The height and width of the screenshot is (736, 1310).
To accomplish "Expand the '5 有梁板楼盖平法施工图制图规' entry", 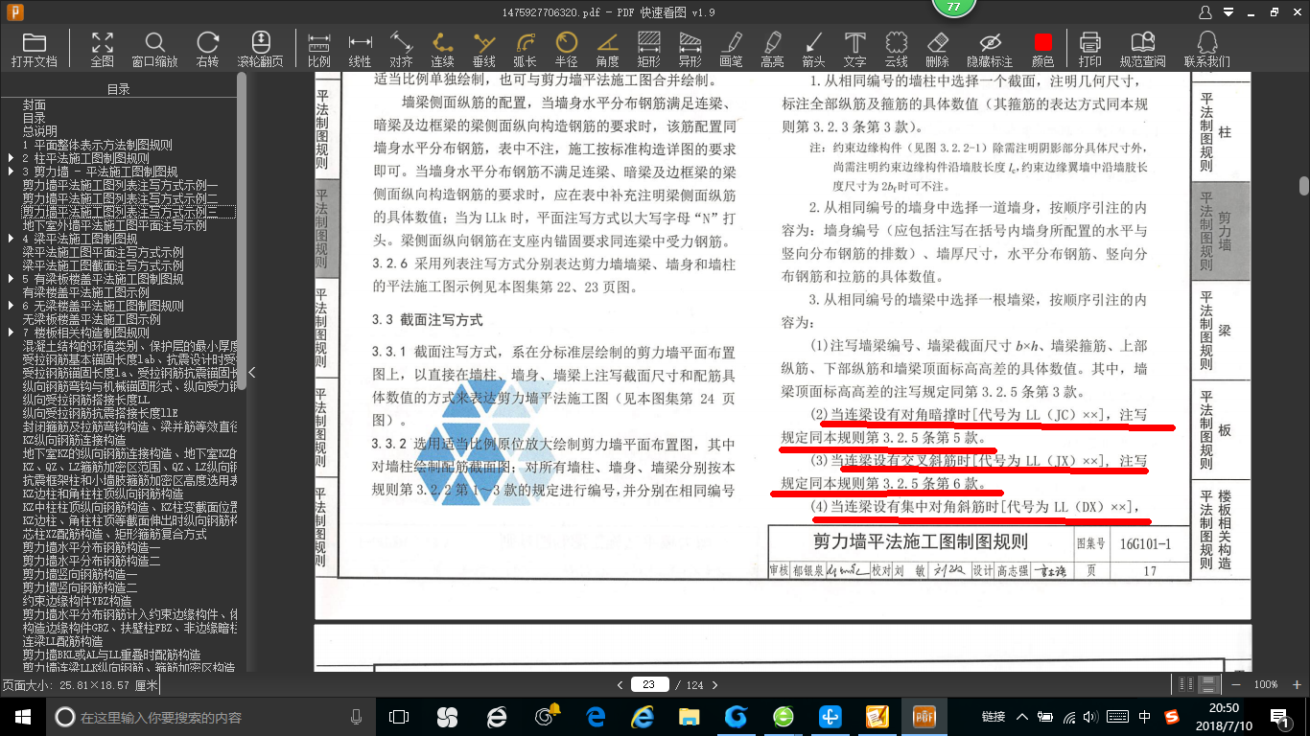I will click(11, 279).
